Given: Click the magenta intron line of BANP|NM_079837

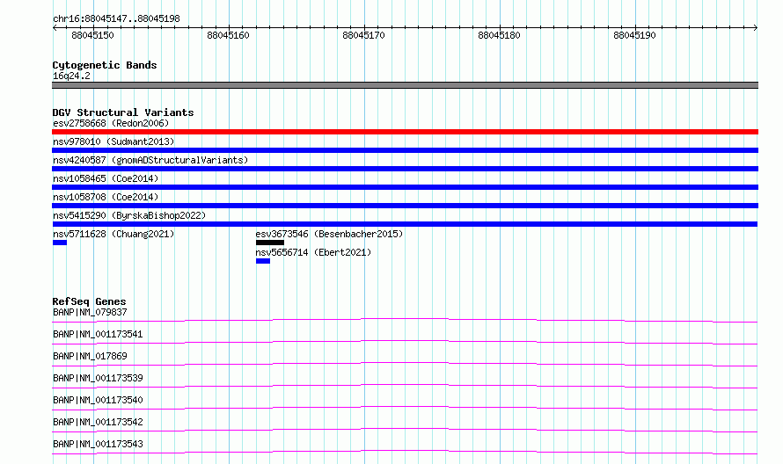Looking at the screenshot, I should point(405,319).
